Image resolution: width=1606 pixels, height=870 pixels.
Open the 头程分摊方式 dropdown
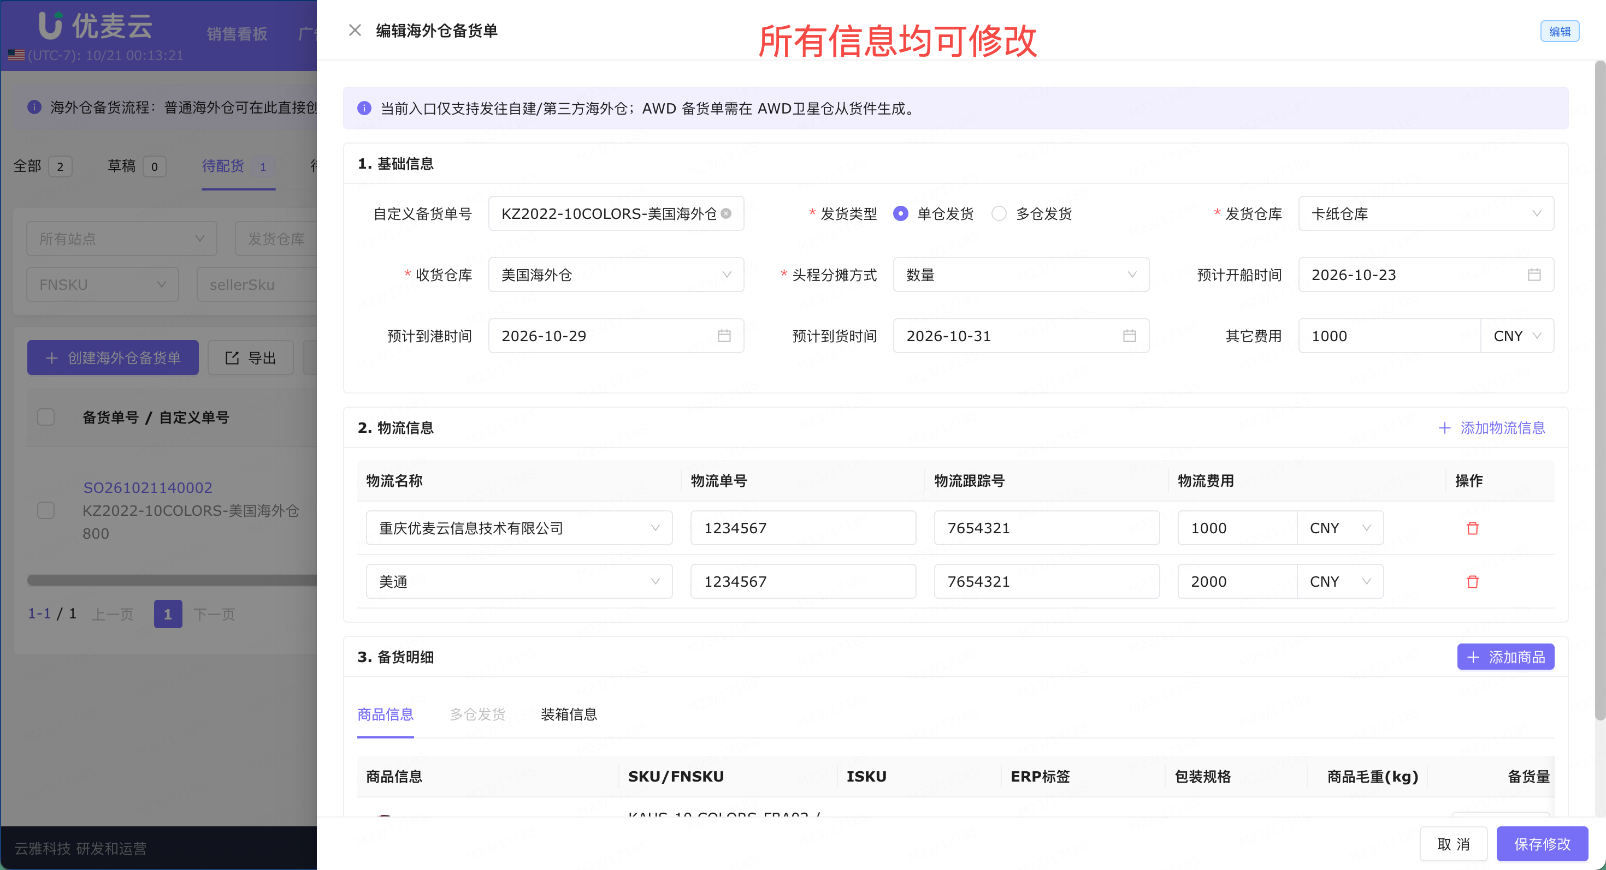(x=1020, y=275)
